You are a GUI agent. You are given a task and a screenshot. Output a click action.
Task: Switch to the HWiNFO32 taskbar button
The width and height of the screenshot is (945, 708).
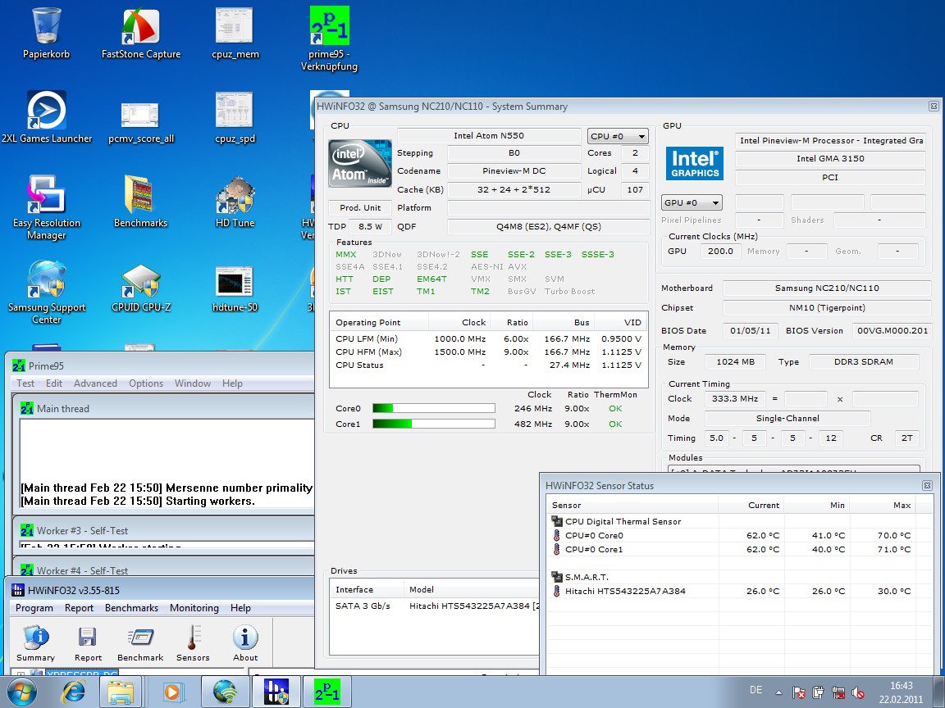[276, 692]
